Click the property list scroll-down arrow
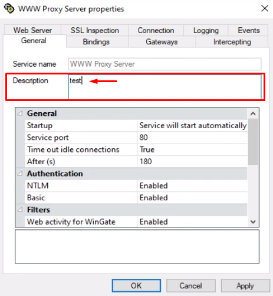The height and width of the screenshot is (296, 273). (x=253, y=222)
